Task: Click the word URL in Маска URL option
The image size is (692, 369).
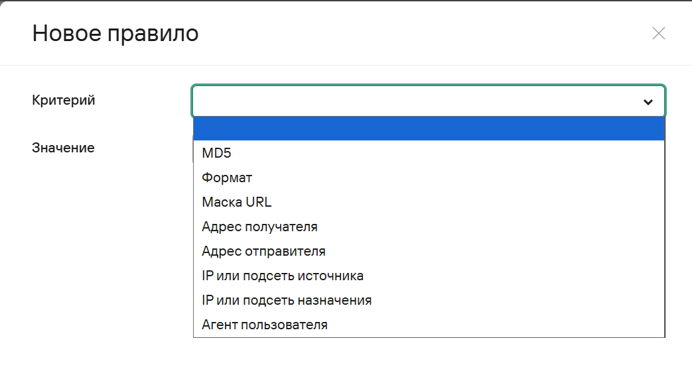Action: [258, 202]
